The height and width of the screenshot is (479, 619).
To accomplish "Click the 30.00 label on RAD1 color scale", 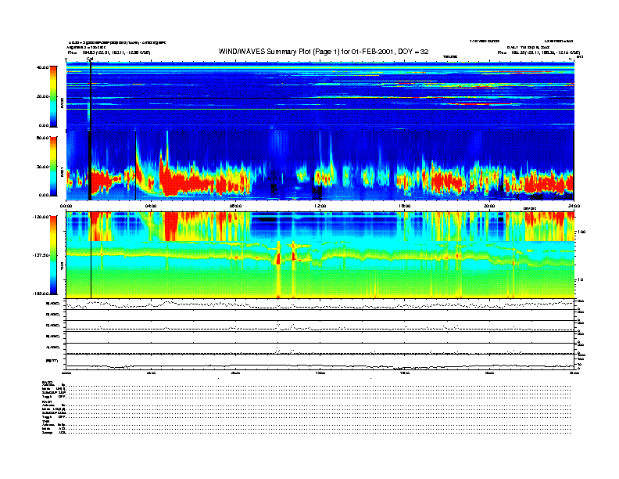I will point(42,167).
